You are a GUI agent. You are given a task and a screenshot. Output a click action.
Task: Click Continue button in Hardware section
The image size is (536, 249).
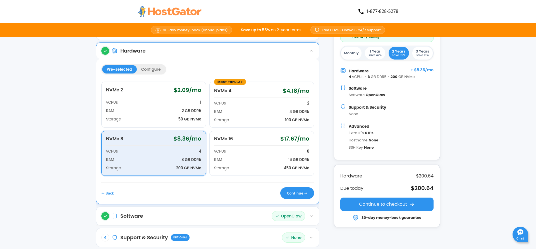coord(297,193)
